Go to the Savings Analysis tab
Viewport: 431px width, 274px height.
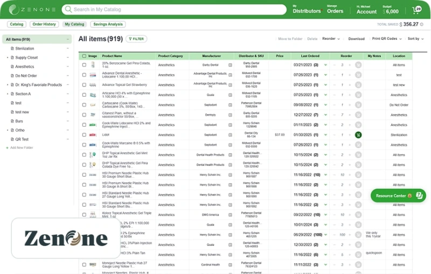108,24
